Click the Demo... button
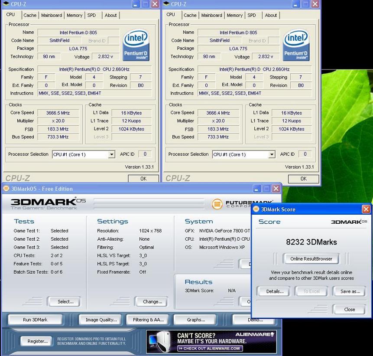 click(254, 320)
